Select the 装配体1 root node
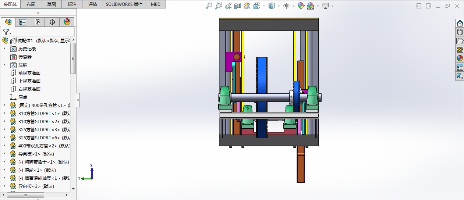This screenshot has height=200, width=464. pos(36,40)
